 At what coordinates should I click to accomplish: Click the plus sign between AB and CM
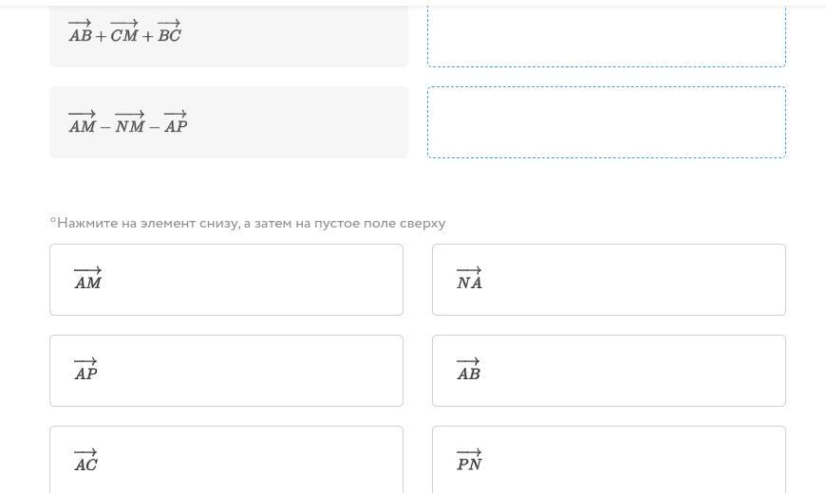(101, 37)
